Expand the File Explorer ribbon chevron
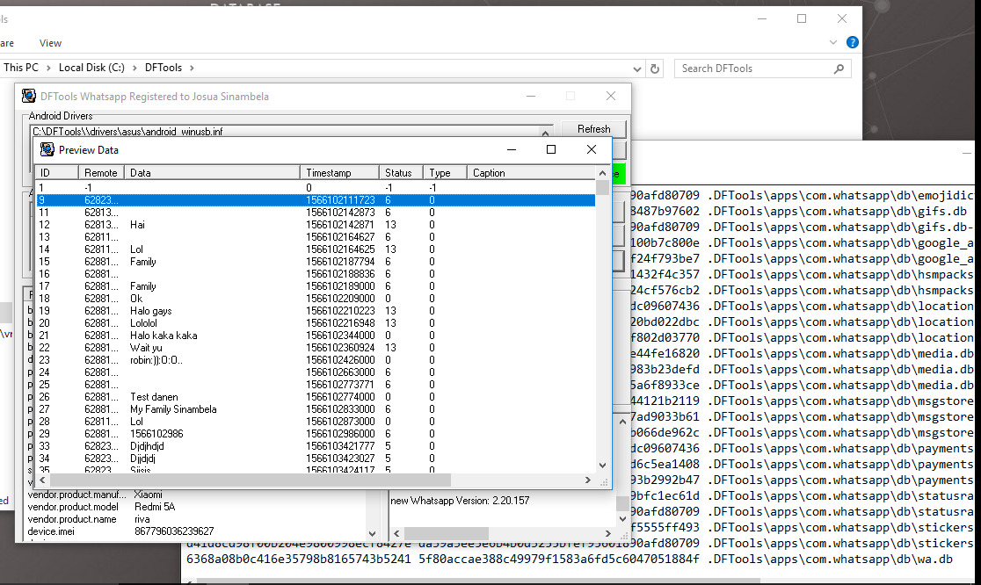The height and width of the screenshot is (585, 981). click(x=833, y=42)
